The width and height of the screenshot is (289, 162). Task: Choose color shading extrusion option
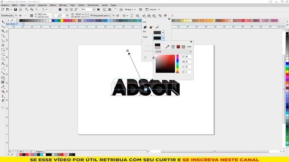tap(157, 27)
